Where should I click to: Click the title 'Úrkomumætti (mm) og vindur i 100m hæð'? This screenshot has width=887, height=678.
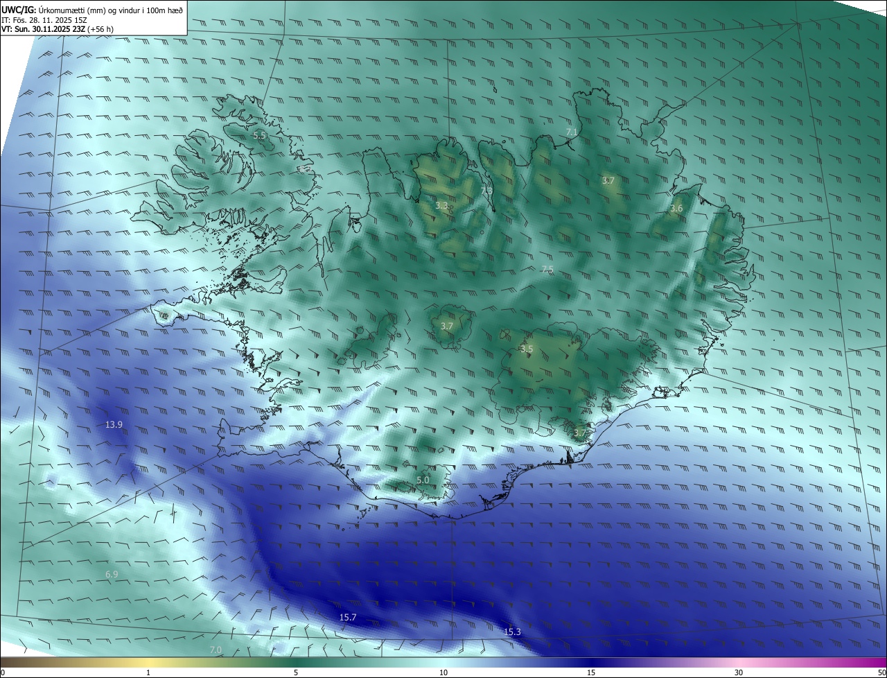pos(110,10)
